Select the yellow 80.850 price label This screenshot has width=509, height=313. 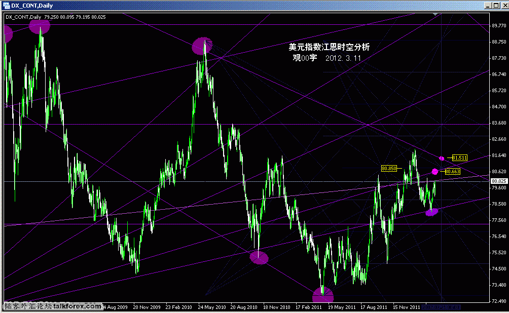[389, 168]
